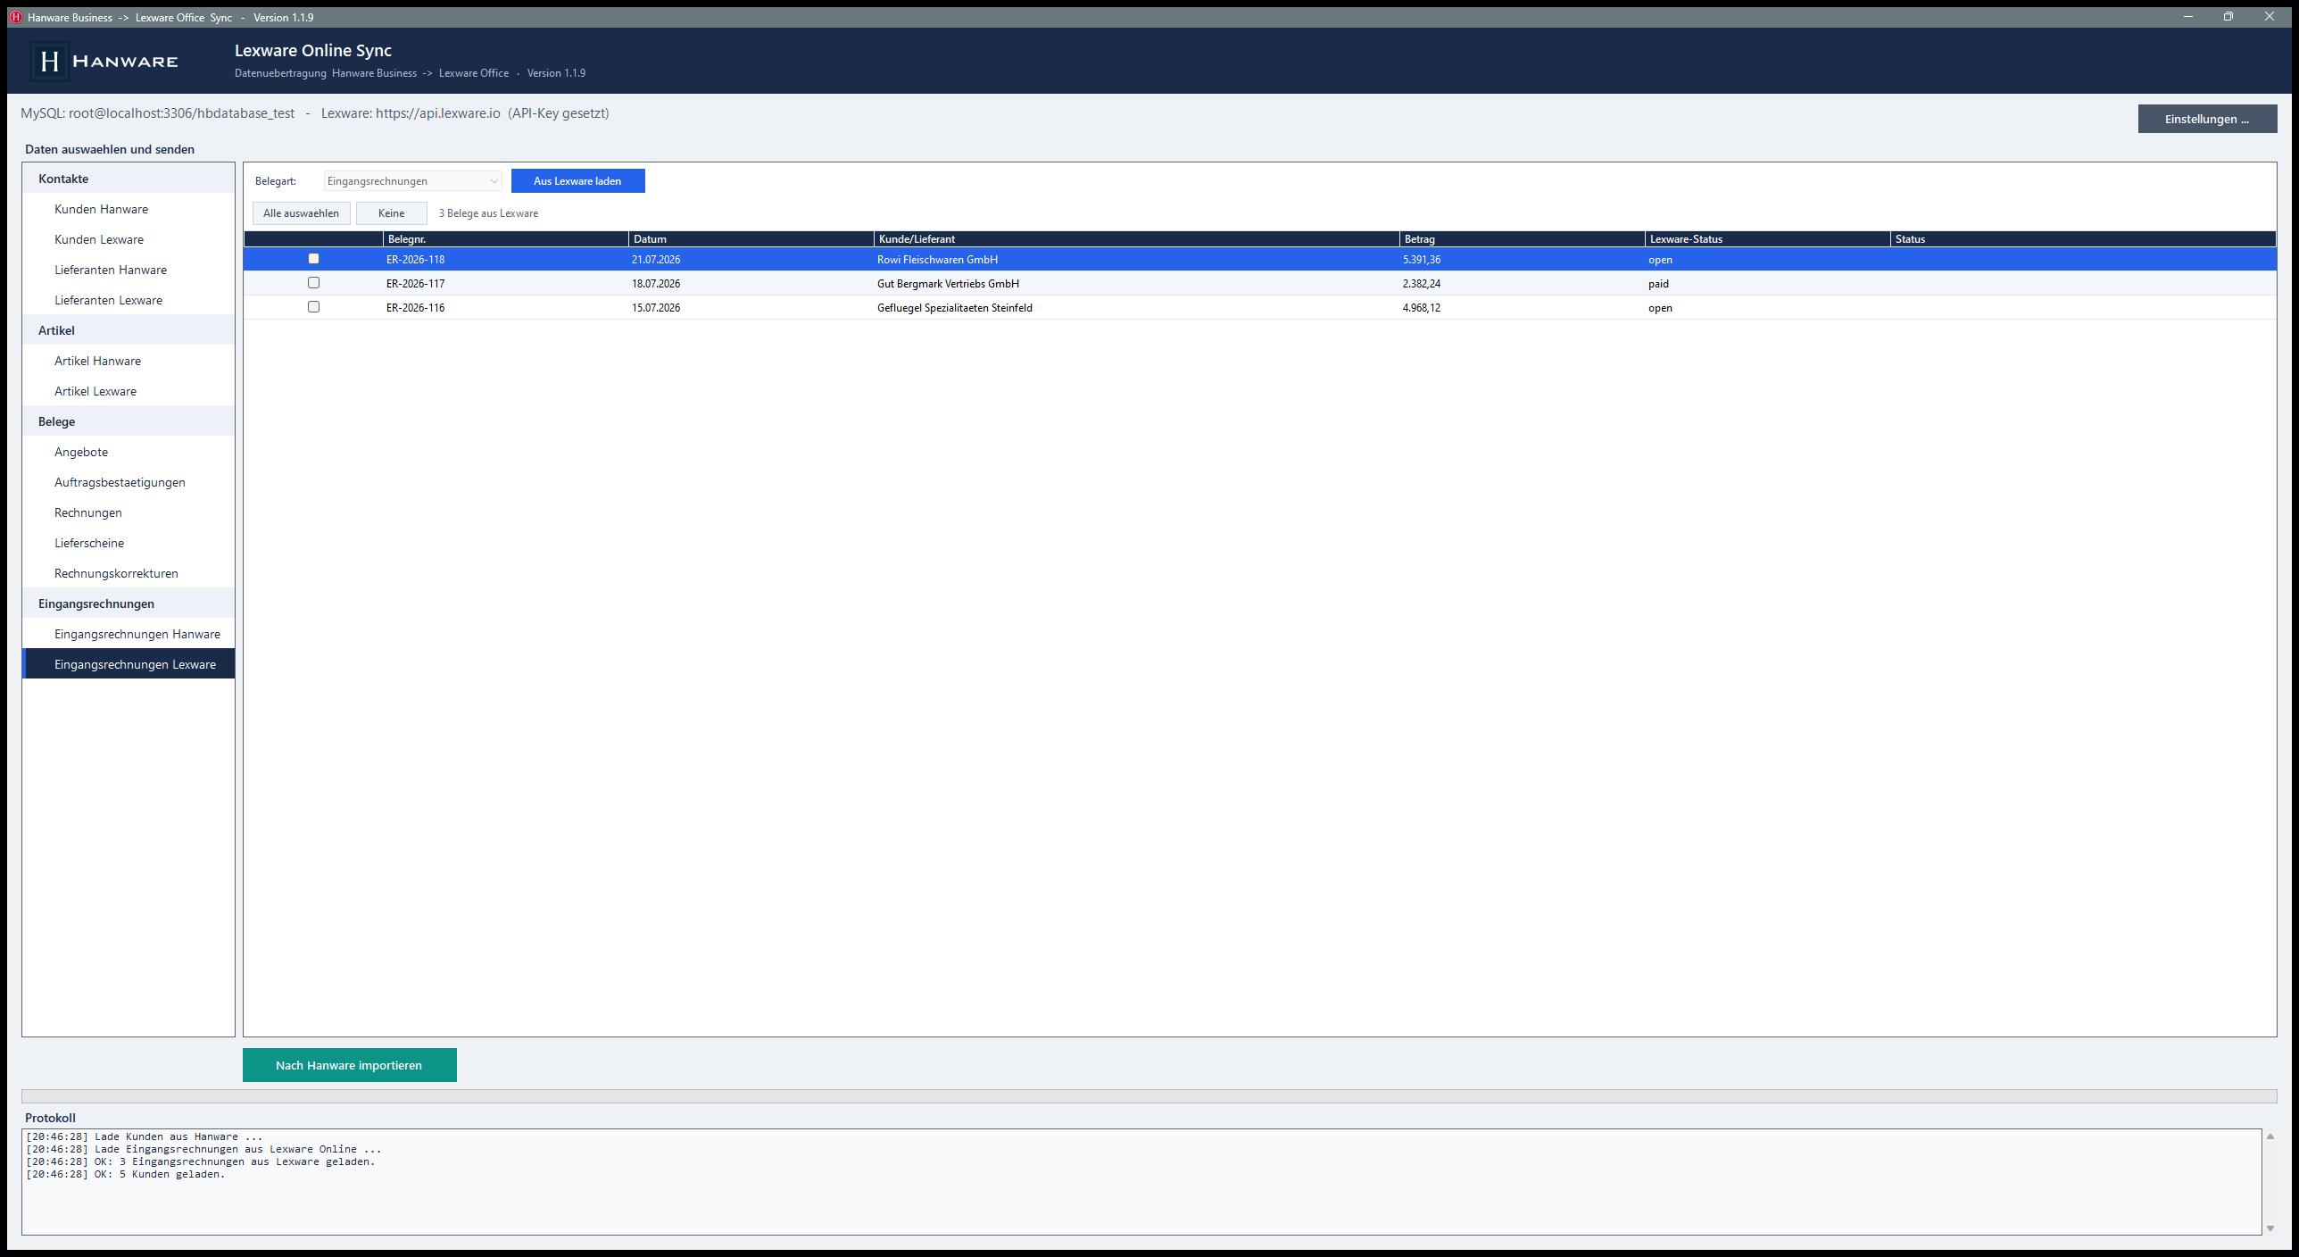Screen dimensions: 2299x1257
Task: Click the Alle auswaehlen button
Action: coord(301,213)
